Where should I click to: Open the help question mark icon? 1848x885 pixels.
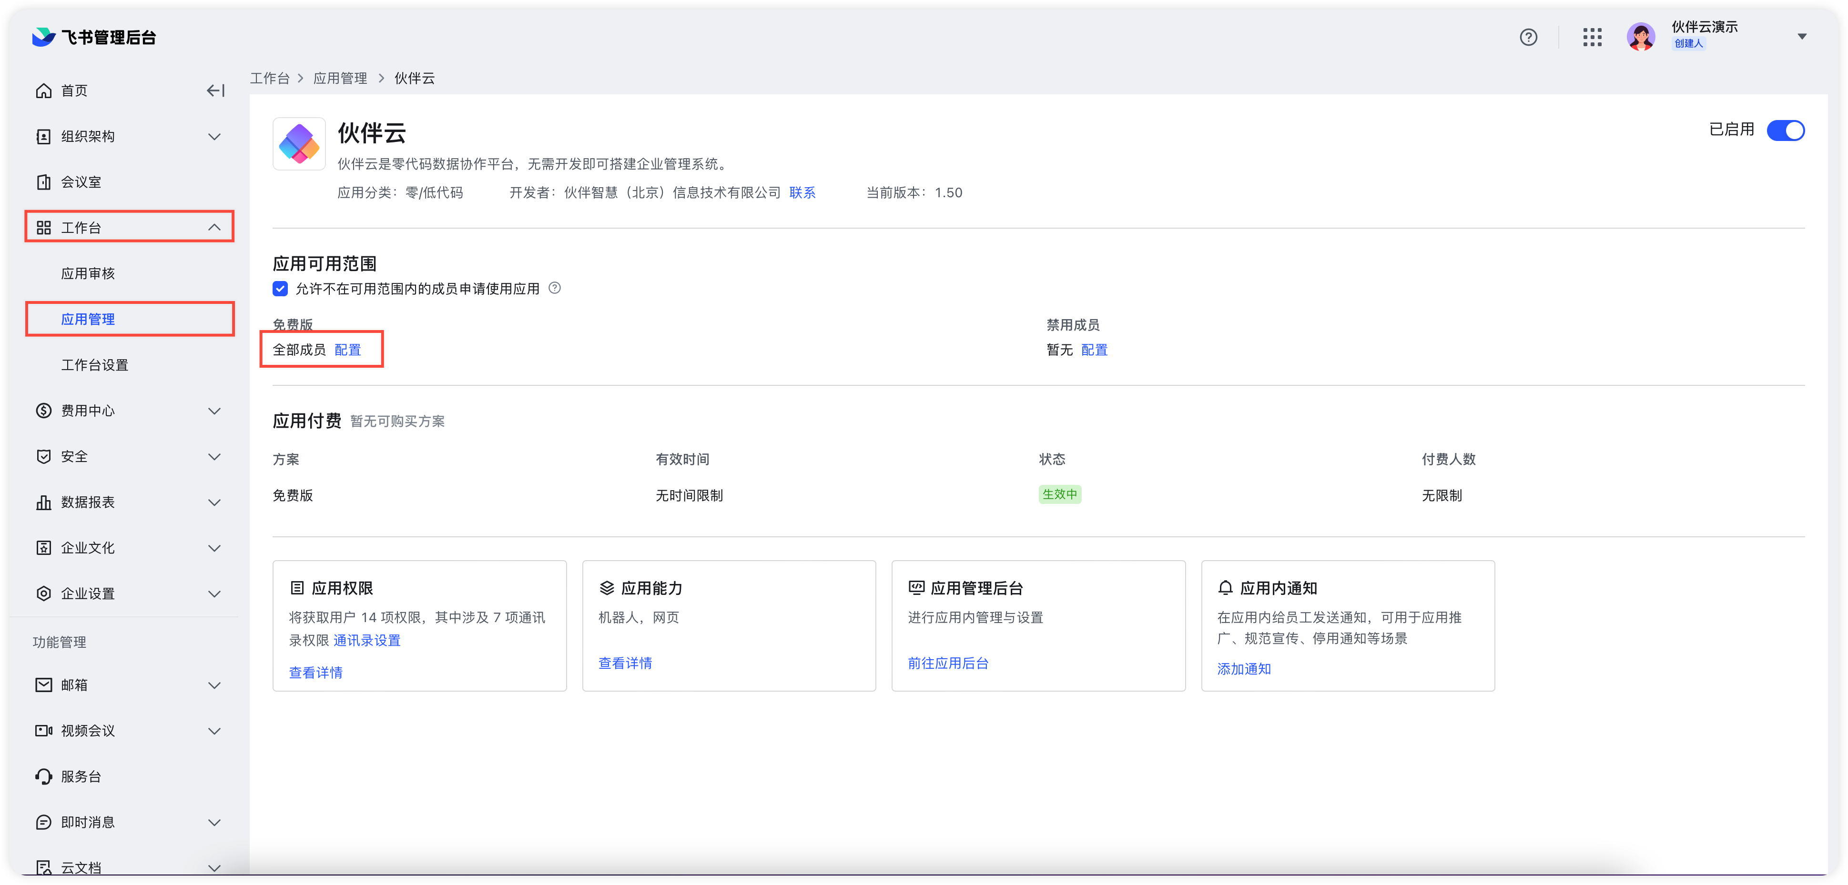click(1528, 37)
